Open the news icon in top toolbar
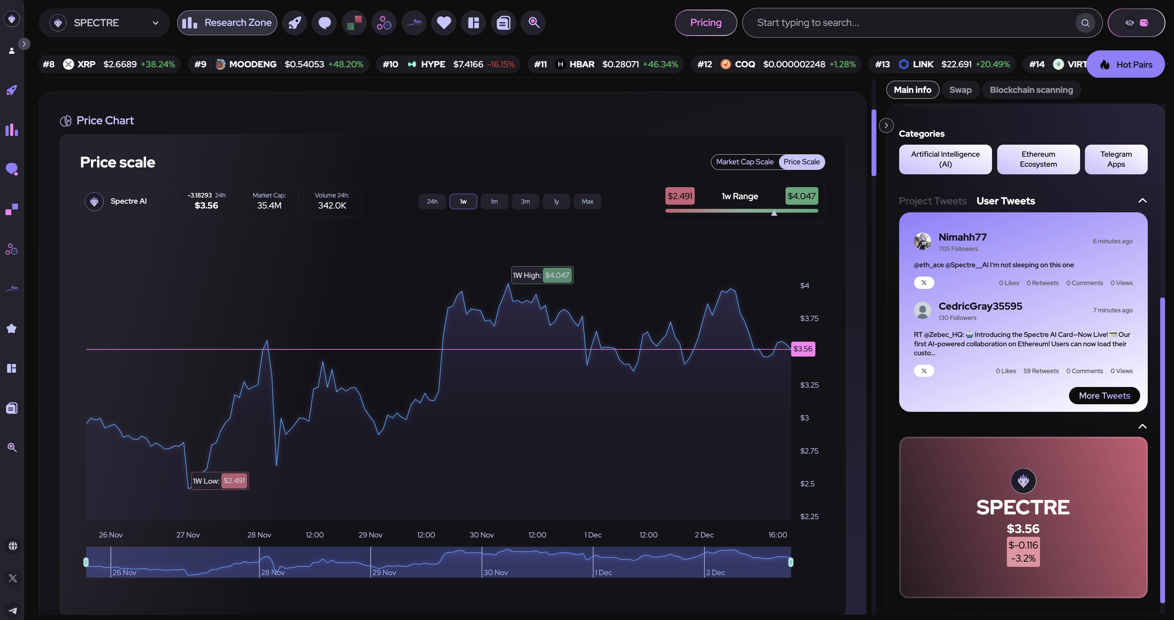Screen dimensions: 1174x620 (503, 23)
